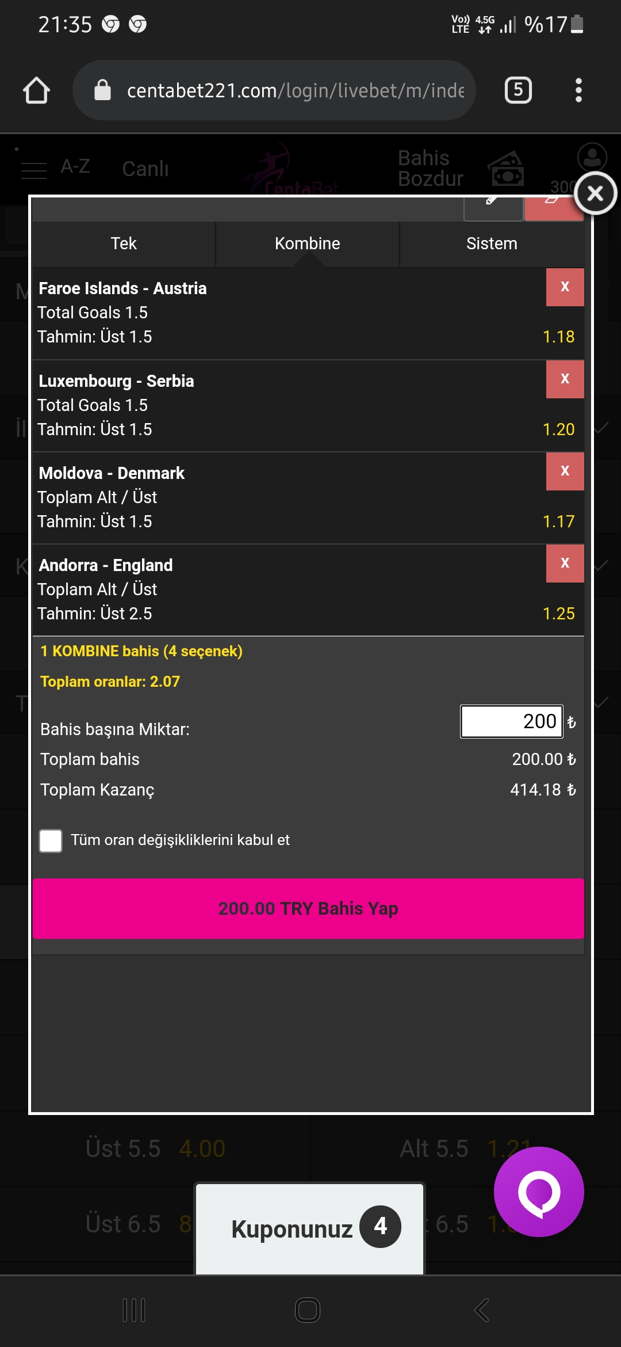
Task: Click the browser address bar
Action: click(x=274, y=90)
